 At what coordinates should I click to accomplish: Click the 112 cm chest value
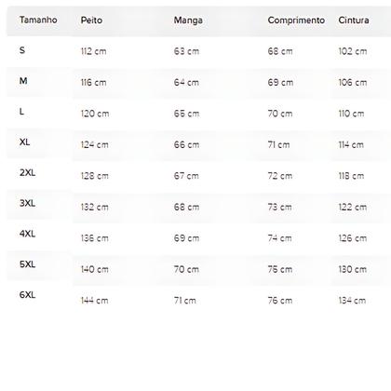pos(93,51)
